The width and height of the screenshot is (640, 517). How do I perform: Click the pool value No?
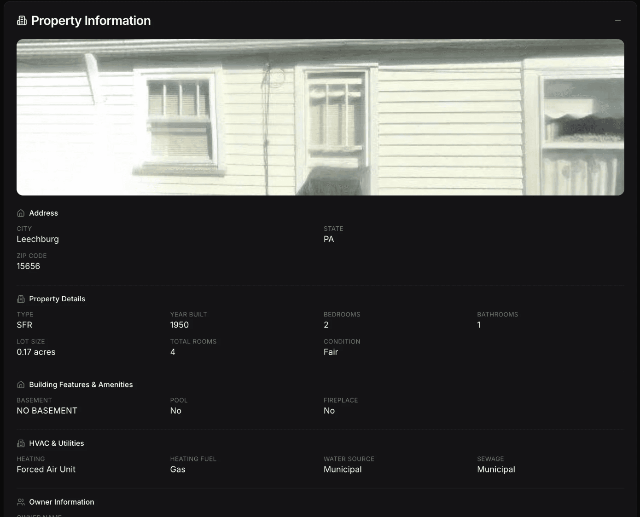176,410
